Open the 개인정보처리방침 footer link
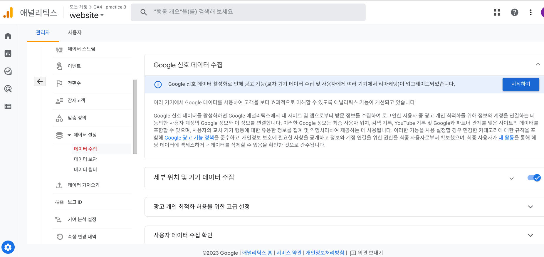Image resolution: width=544 pixels, height=257 pixels. [x=325, y=253]
